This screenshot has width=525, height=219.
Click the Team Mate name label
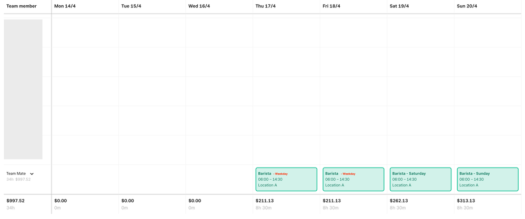pyautogui.click(x=16, y=174)
